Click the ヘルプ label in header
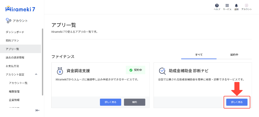The height and width of the screenshot is (117, 259). (217, 10)
